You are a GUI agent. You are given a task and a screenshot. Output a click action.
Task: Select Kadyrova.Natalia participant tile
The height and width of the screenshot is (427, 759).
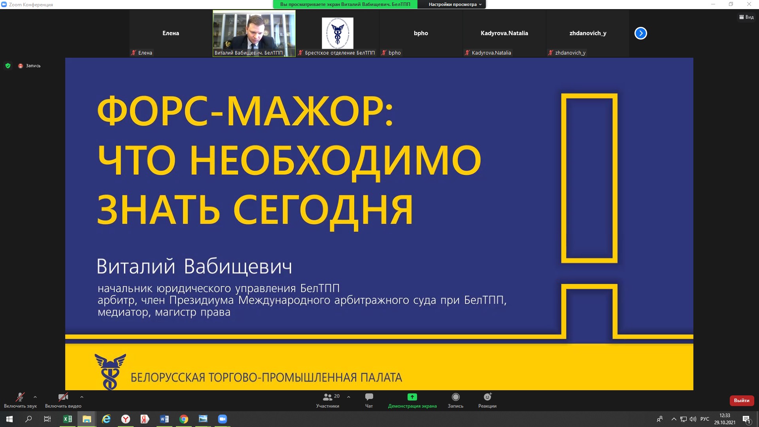(504, 33)
